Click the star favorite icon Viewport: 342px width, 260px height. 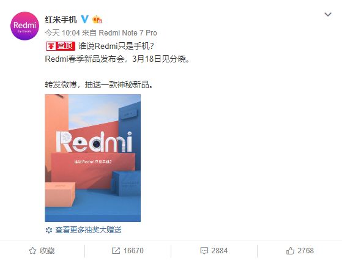(32, 251)
